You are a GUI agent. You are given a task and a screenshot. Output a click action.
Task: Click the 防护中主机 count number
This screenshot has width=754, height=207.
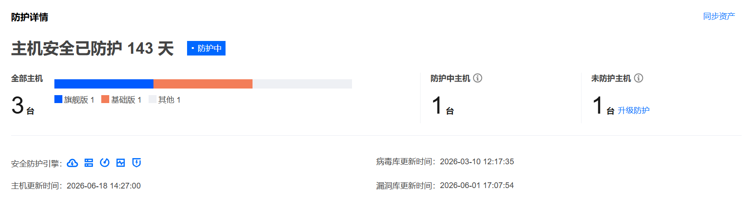click(437, 106)
